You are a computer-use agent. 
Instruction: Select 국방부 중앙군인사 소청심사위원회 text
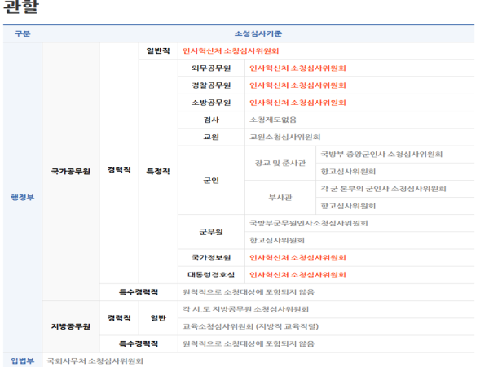click(381, 154)
